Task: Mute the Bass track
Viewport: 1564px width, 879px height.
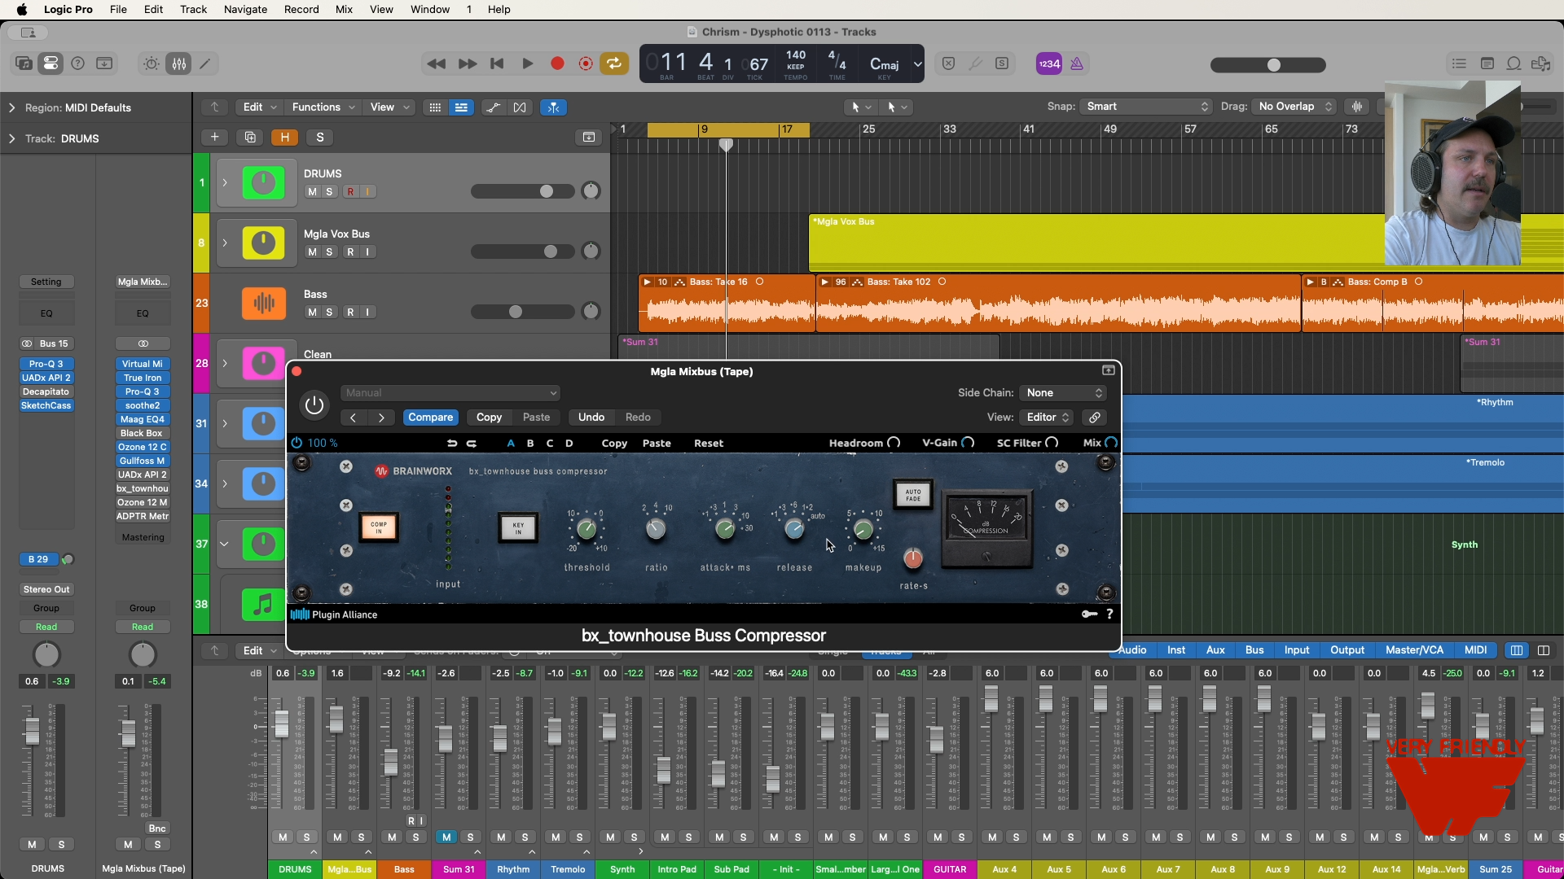Action: pyautogui.click(x=312, y=313)
